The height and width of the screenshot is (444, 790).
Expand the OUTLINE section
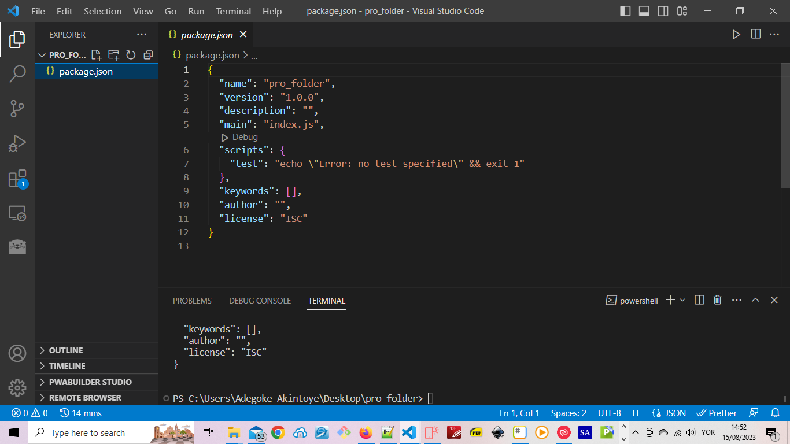[x=65, y=350]
